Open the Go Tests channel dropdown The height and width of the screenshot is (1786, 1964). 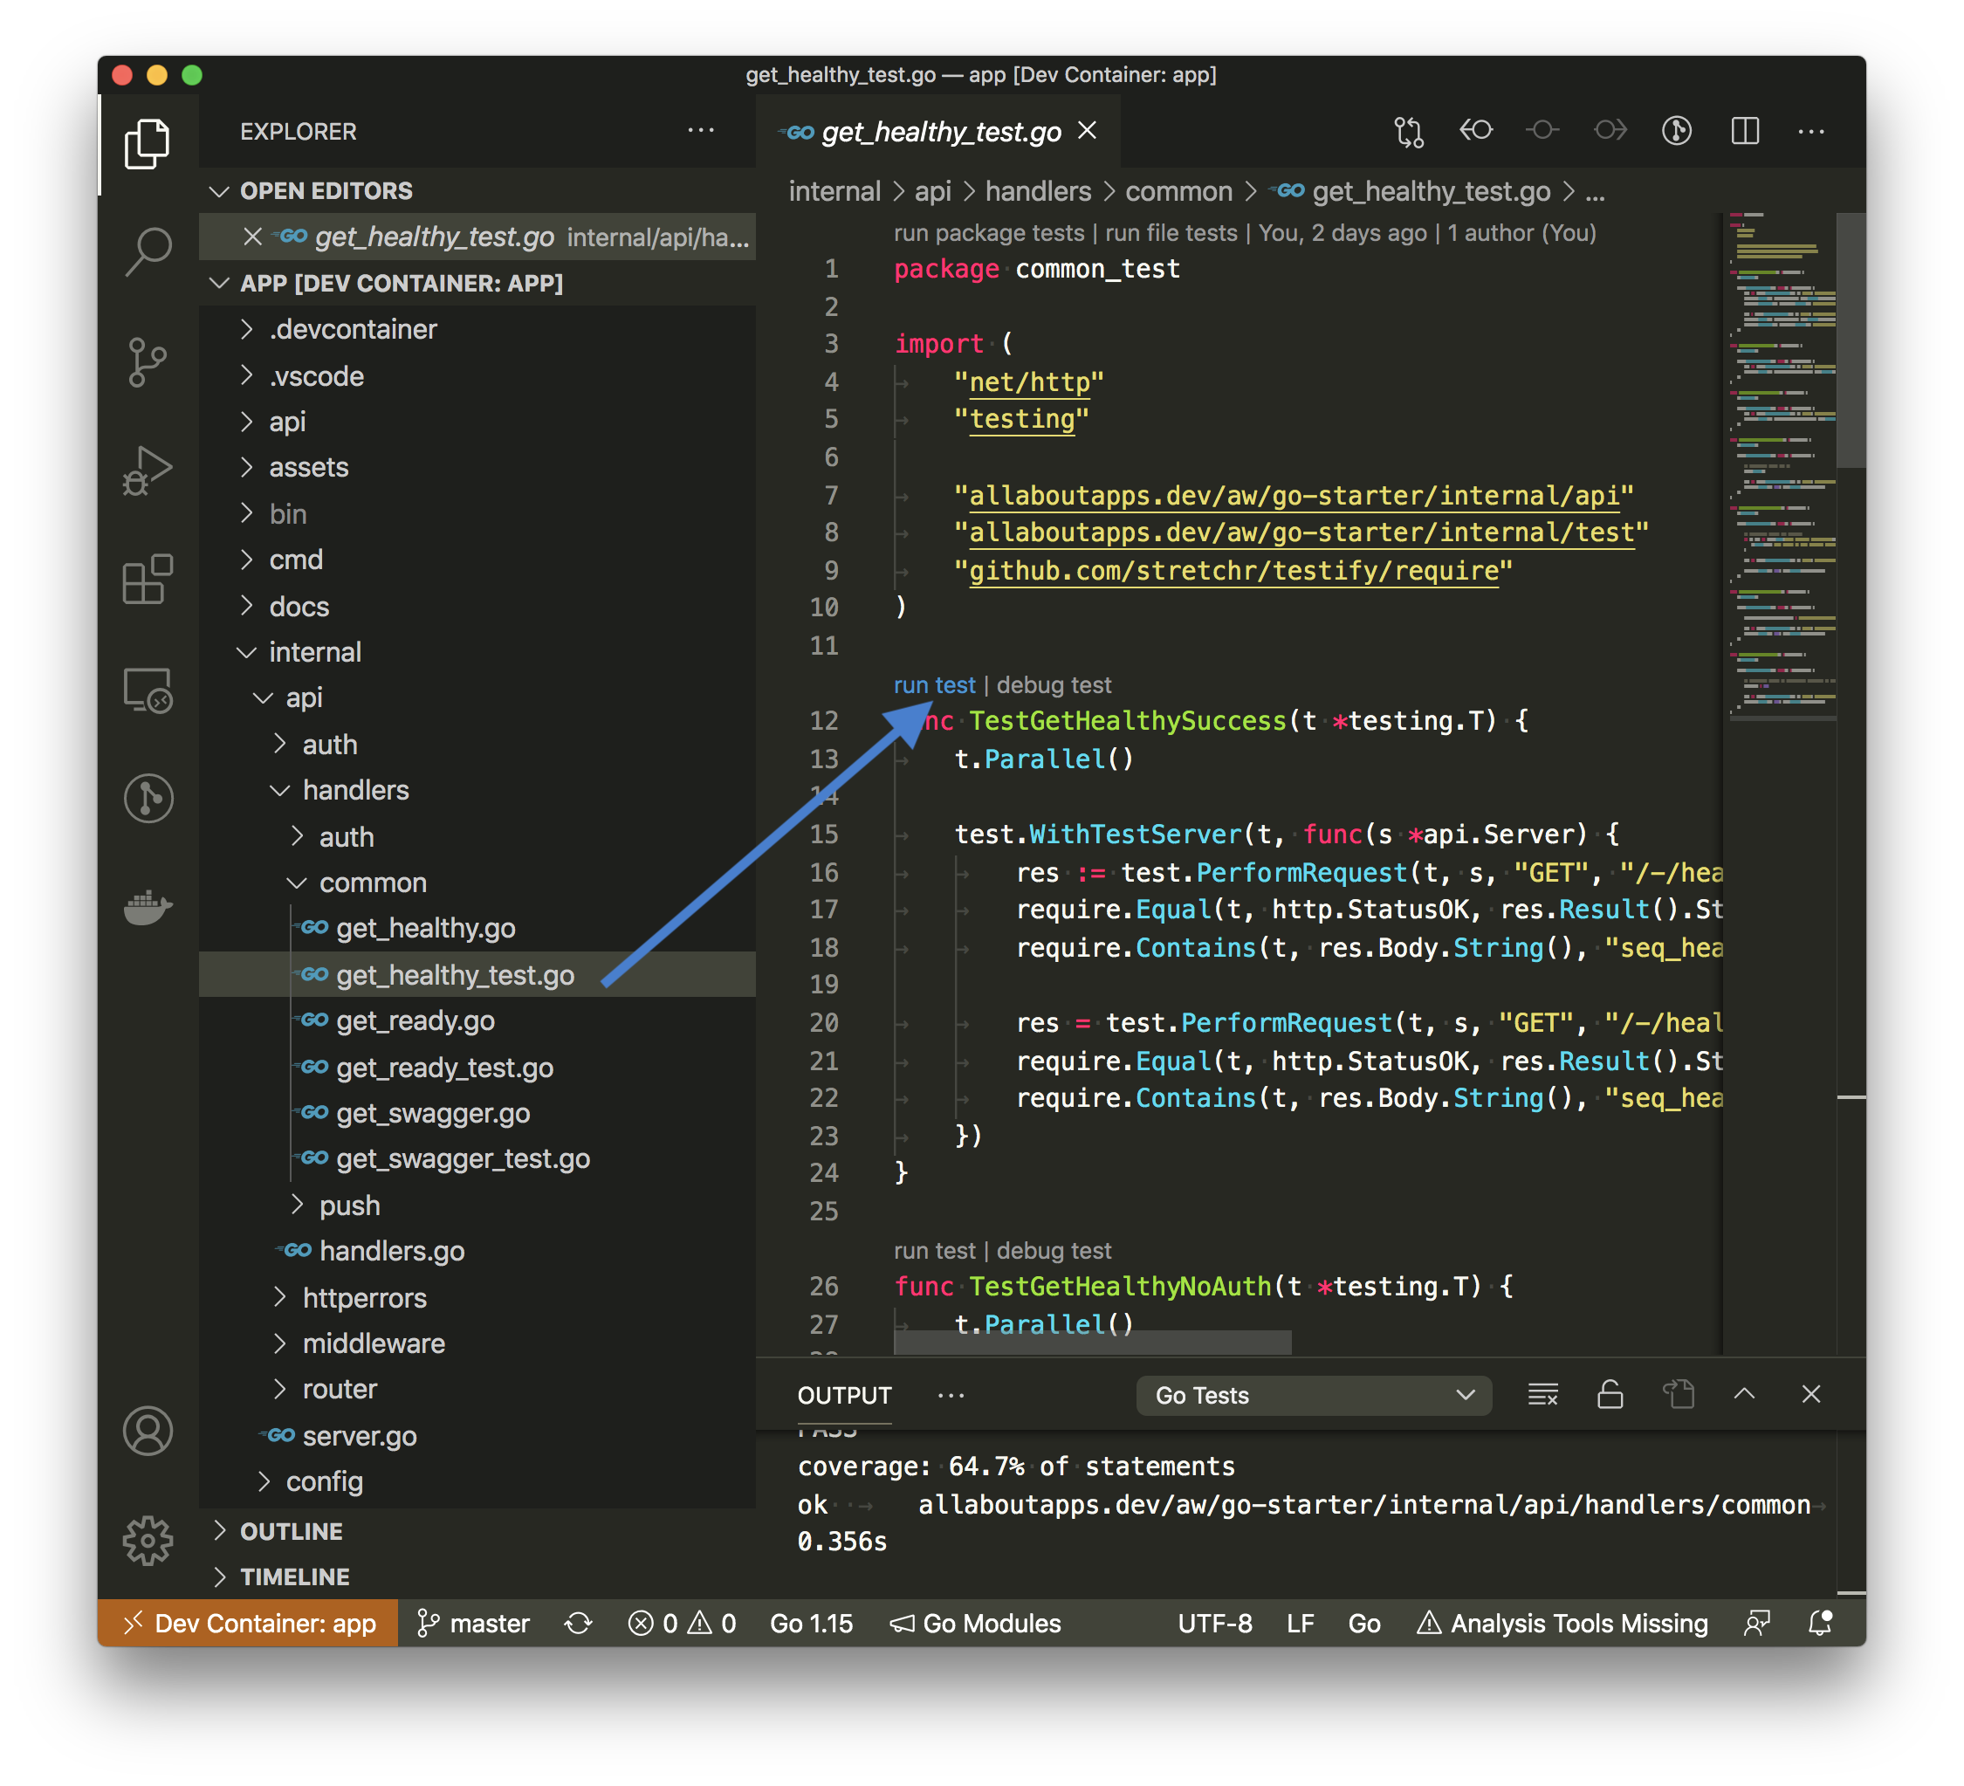[x=1313, y=1394]
